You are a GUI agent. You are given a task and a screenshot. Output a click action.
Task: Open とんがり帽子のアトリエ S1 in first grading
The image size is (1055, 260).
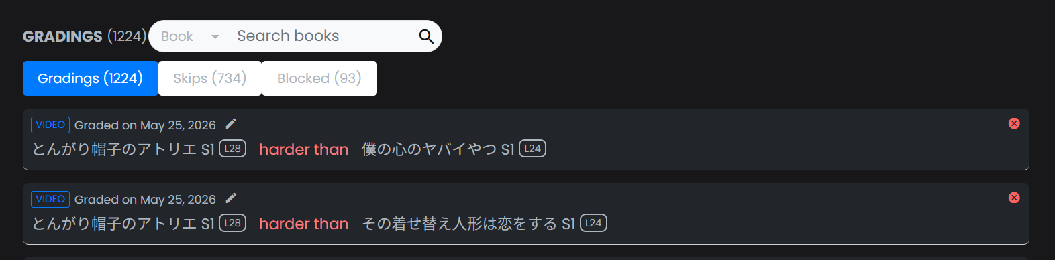123,149
